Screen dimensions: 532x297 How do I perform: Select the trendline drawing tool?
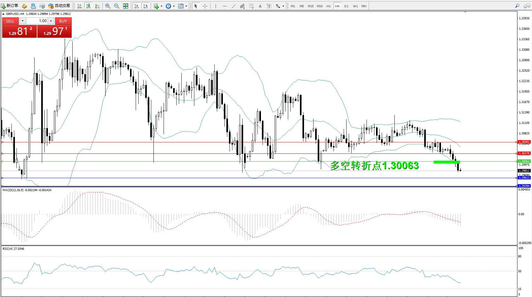pyautogui.click(x=234, y=6)
